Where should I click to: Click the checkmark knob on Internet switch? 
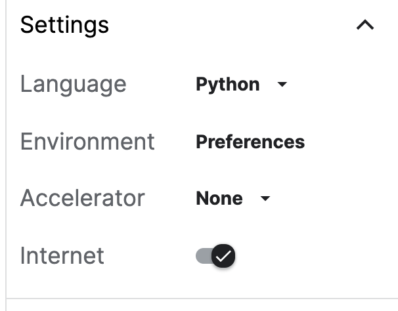[224, 256]
